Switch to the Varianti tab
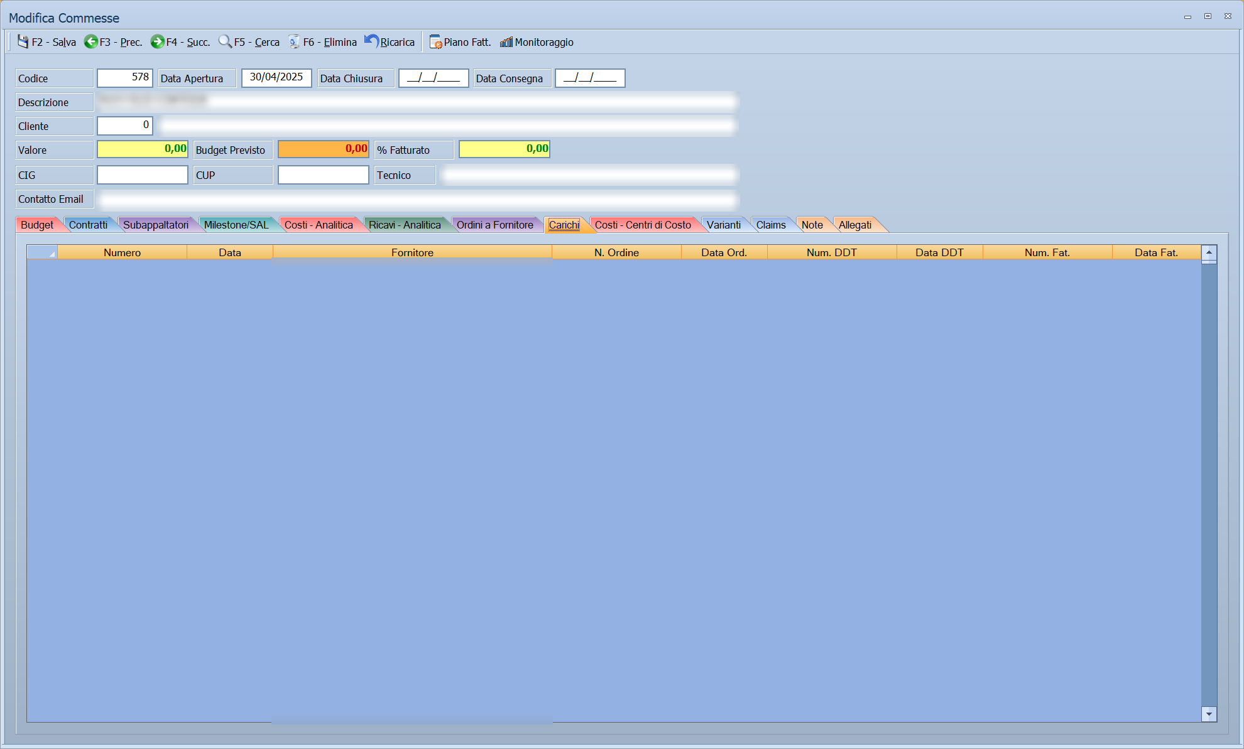Image resolution: width=1244 pixels, height=749 pixels. [x=724, y=225]
